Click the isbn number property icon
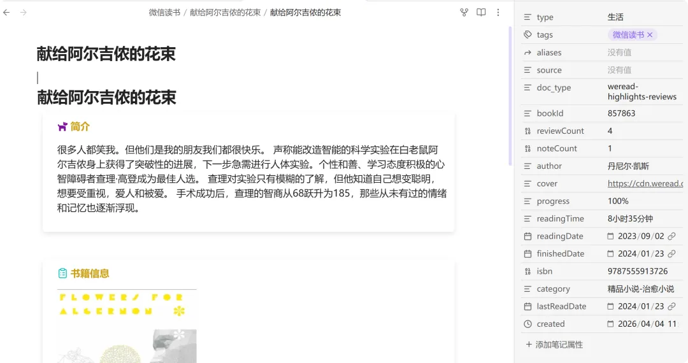 (x=527, y=271)
